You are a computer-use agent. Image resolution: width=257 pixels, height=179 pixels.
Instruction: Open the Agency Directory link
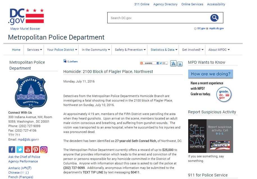coord(165,4)
